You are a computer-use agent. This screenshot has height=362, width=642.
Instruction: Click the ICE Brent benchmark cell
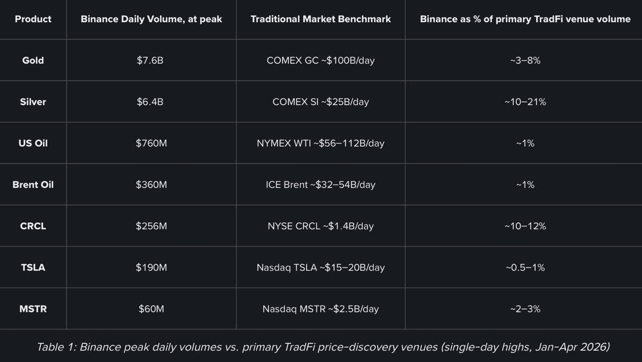[320, 185]
